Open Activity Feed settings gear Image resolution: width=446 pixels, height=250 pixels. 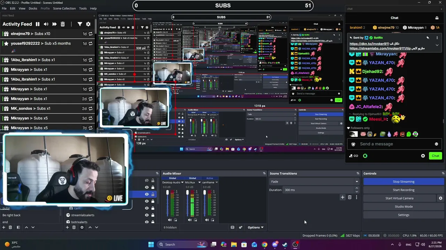click(88, 24)
